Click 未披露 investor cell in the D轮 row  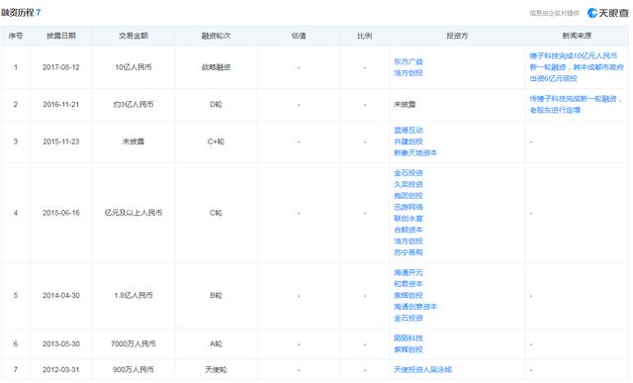(405, 104)
